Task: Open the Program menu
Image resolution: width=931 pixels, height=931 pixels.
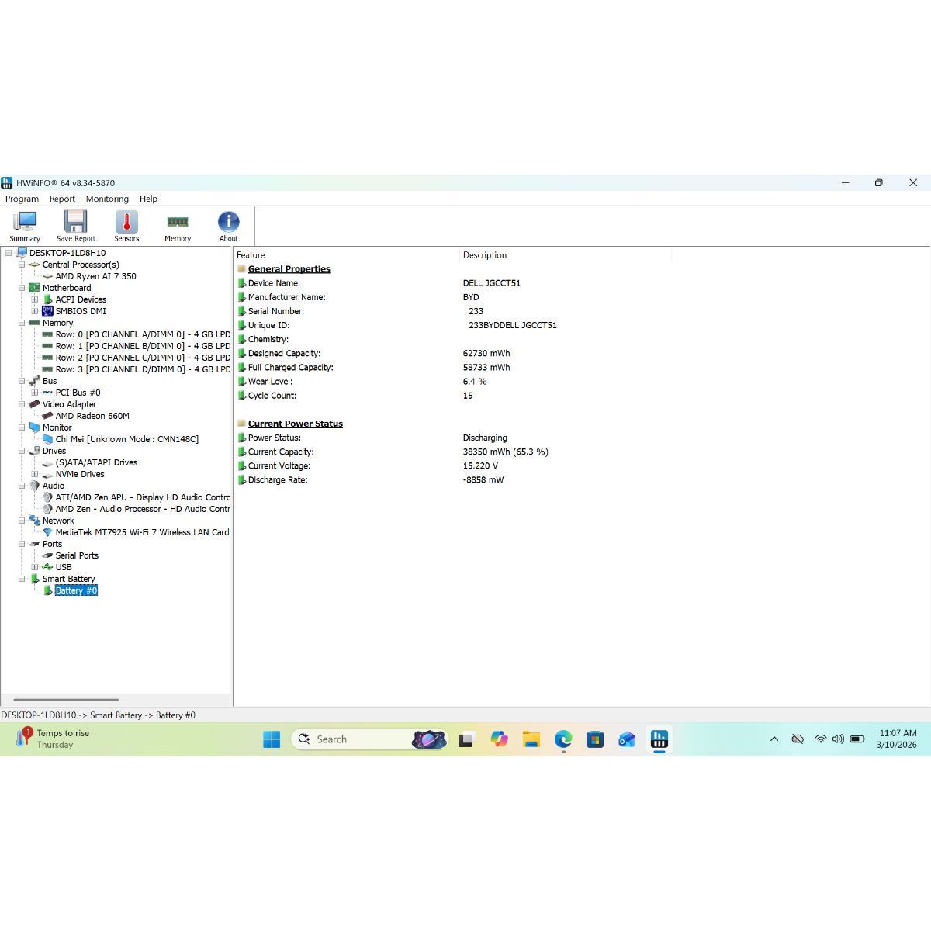Action: (22, 199)
